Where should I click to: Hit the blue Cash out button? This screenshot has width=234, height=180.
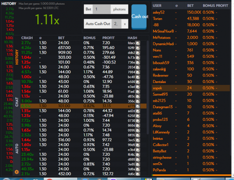coord(139,17)
